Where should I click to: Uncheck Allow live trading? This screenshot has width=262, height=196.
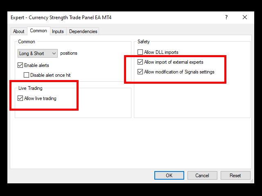point(20,98)
